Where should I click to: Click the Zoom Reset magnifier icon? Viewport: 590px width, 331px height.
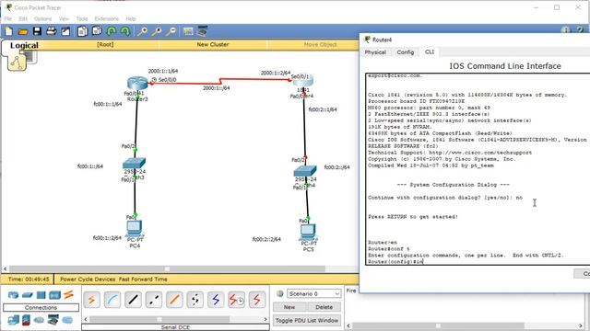[157, 31]
